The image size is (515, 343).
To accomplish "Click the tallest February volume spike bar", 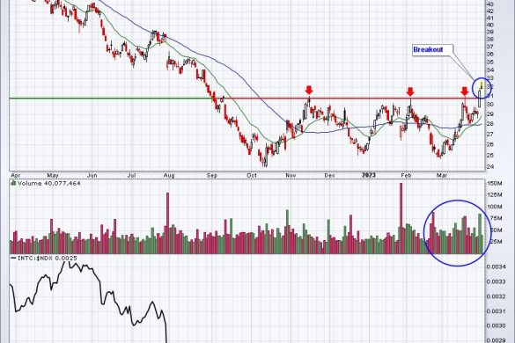I will 401,218.
